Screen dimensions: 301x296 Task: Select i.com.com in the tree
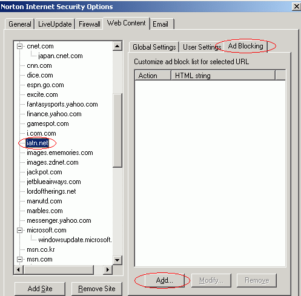41,133
